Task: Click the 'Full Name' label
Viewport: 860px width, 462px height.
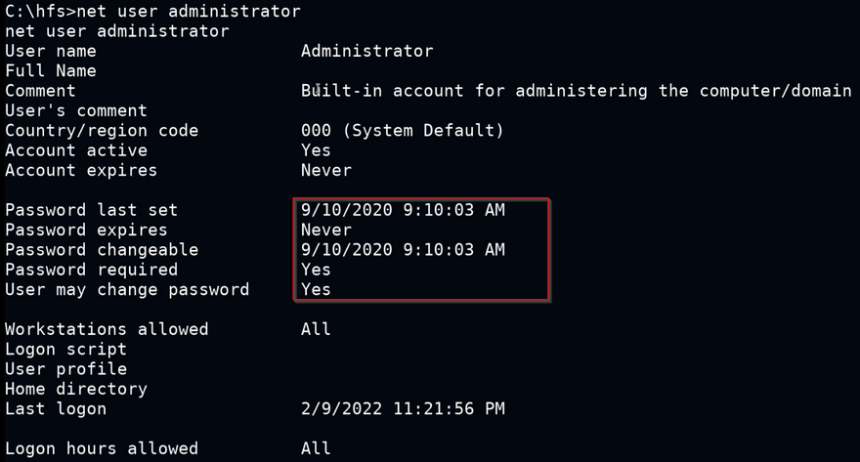Action: click(x=51, y=70)
